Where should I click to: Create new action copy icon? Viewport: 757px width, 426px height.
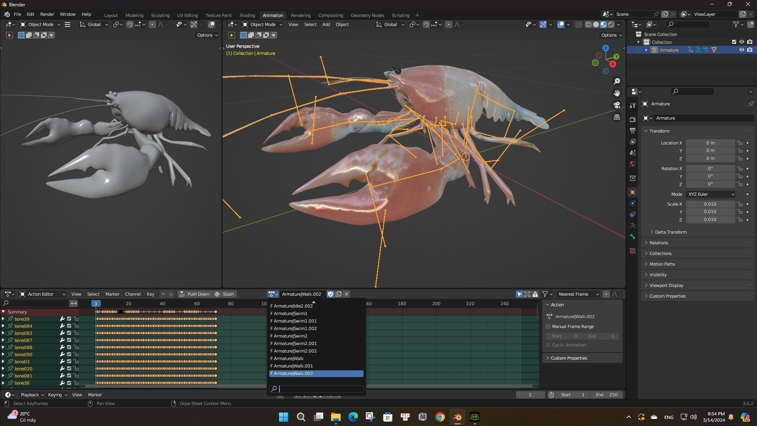click(338, 294)
